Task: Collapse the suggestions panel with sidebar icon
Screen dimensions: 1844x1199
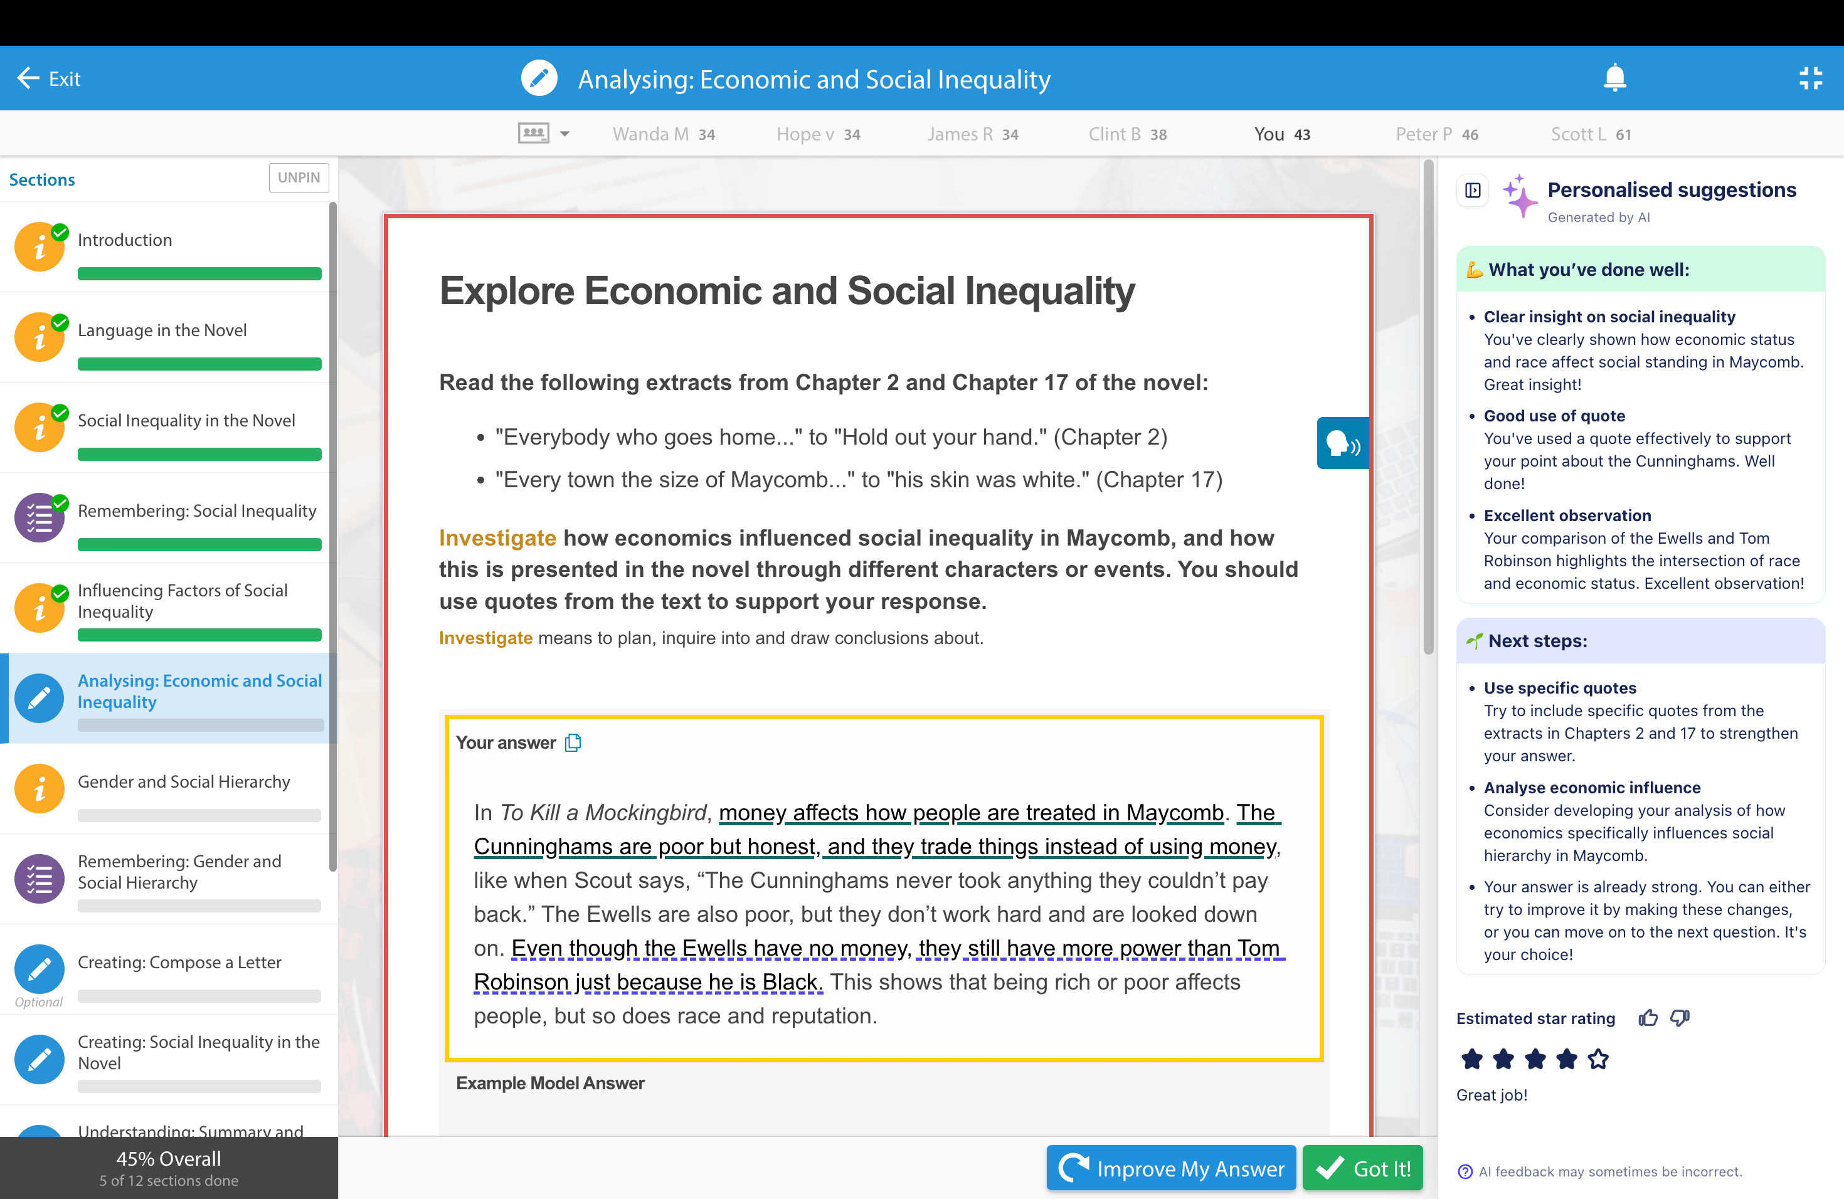Action: (1473, 191)
